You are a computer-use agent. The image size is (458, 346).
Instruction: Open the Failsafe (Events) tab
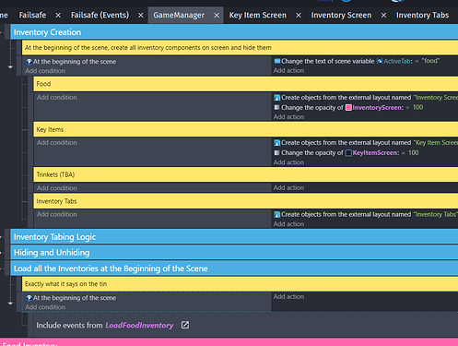(100, 15)
